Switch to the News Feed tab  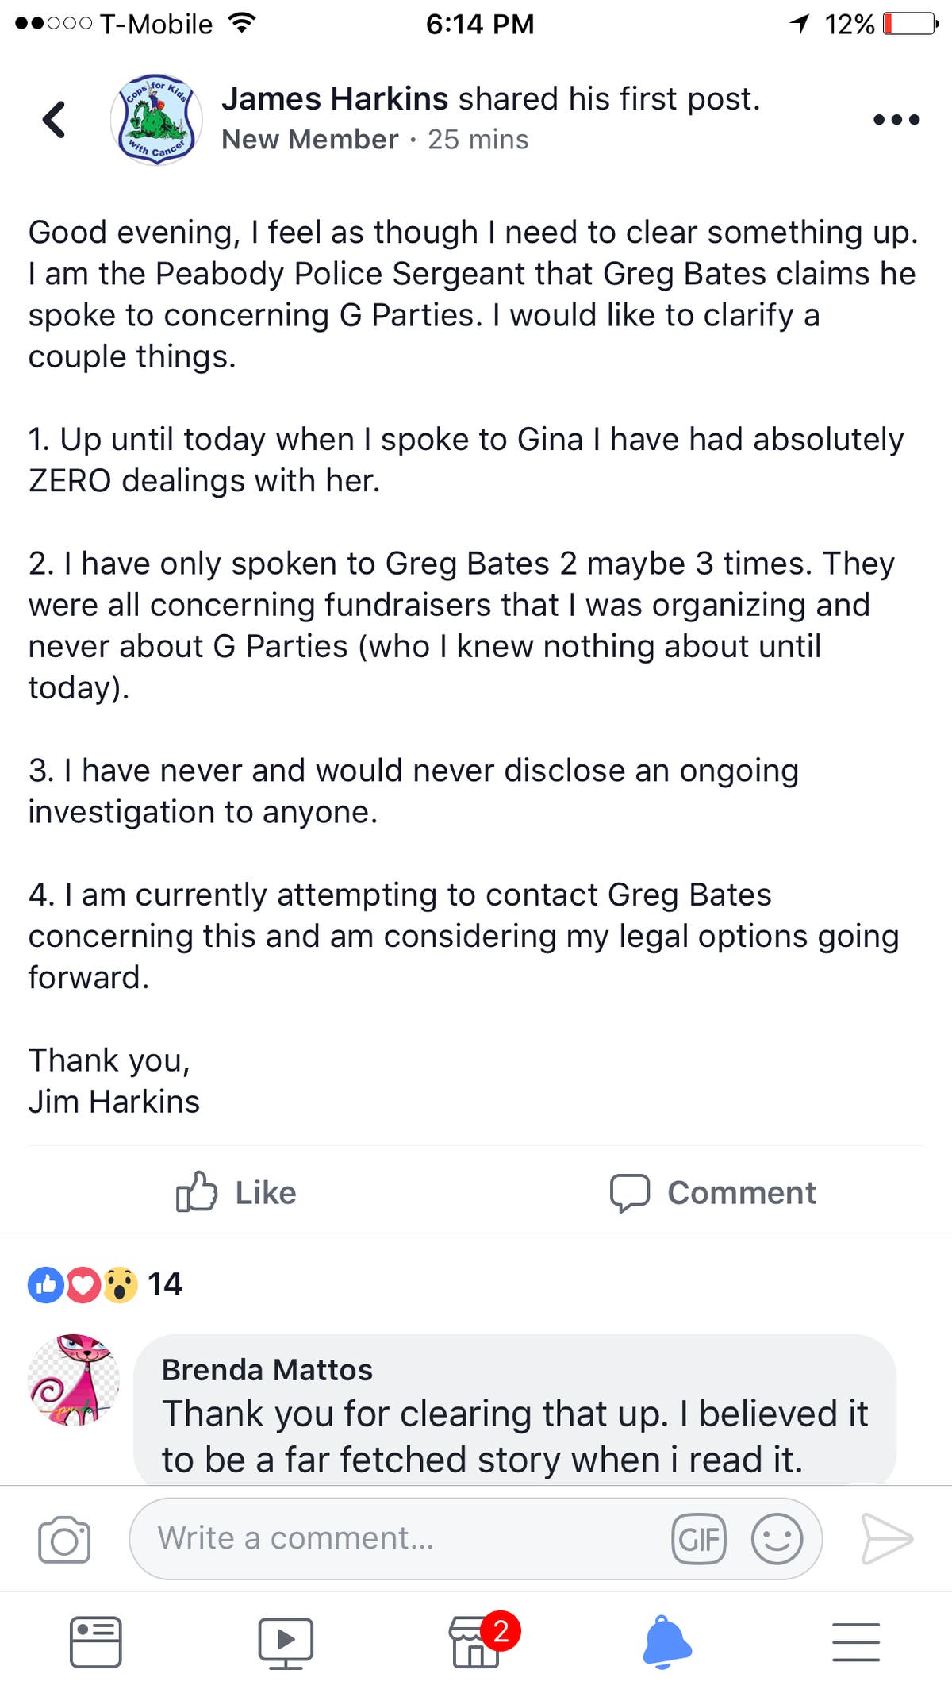tap(95, 1641)
